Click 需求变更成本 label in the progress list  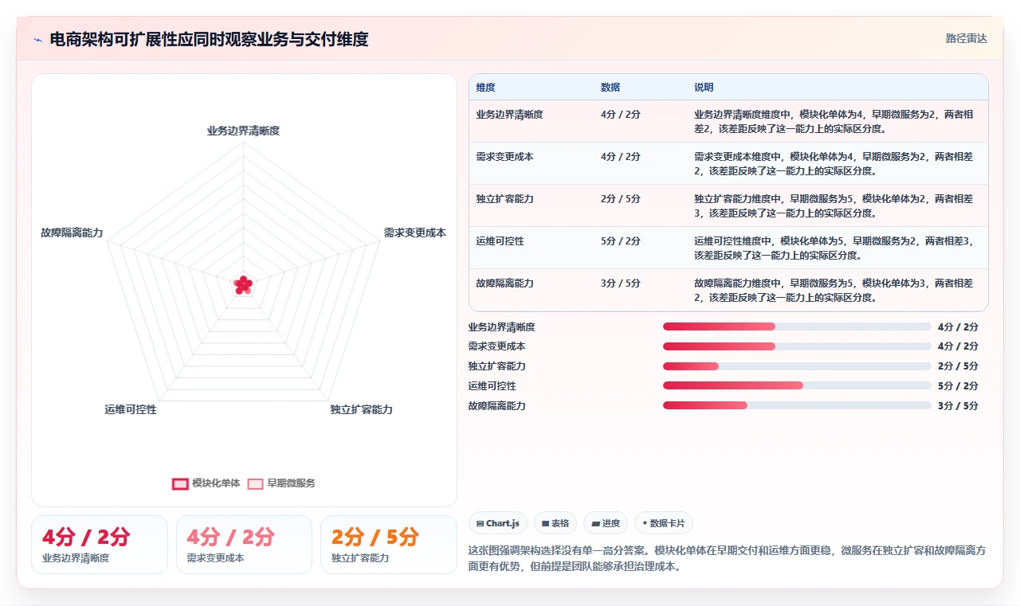click(x=496, y=346)
